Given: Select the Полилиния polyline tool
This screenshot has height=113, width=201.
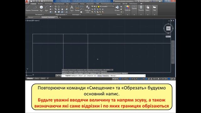Looking at the screenshot, I should [35, 8].
